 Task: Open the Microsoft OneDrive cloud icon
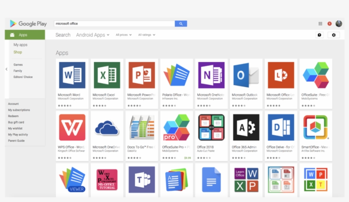(x=107, y=128)
